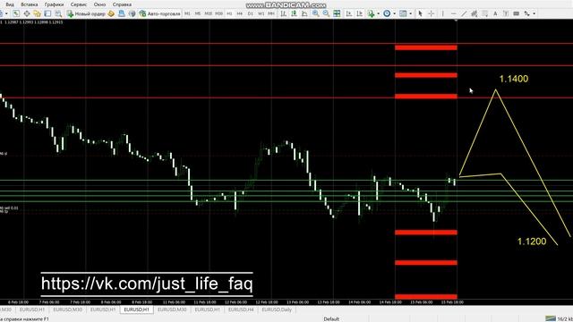The width and height of the screenshot is (573, 322).
Task: Open the Графики menu
Action: (54, 4)
